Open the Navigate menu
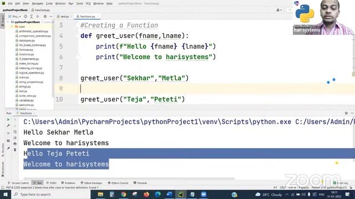Image resolution: width=355 pixels, height=199 pixels. (37, 3)
